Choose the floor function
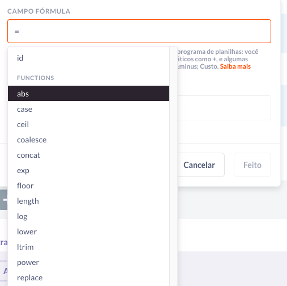 click(88, 186)
